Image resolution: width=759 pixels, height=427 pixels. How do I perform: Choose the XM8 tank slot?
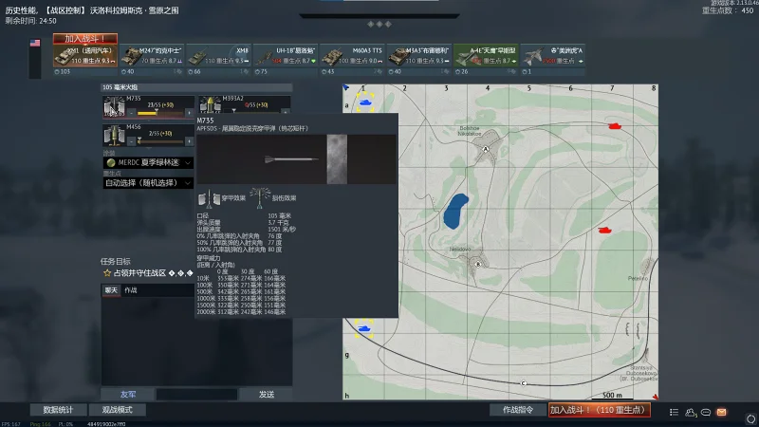[218, 56]
